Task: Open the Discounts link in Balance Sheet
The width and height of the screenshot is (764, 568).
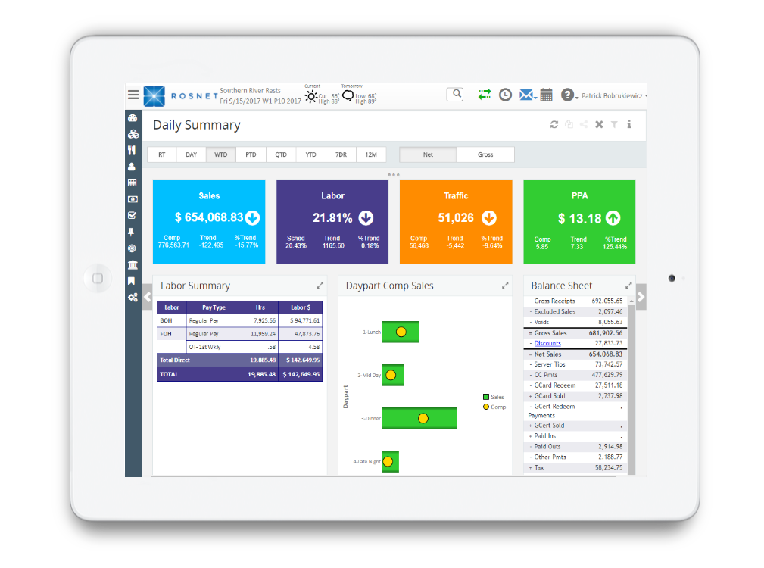Action: (547, 343)
